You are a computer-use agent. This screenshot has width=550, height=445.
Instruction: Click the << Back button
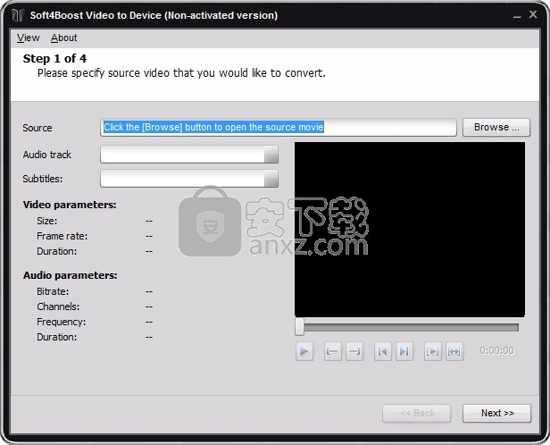click(417, 413)
